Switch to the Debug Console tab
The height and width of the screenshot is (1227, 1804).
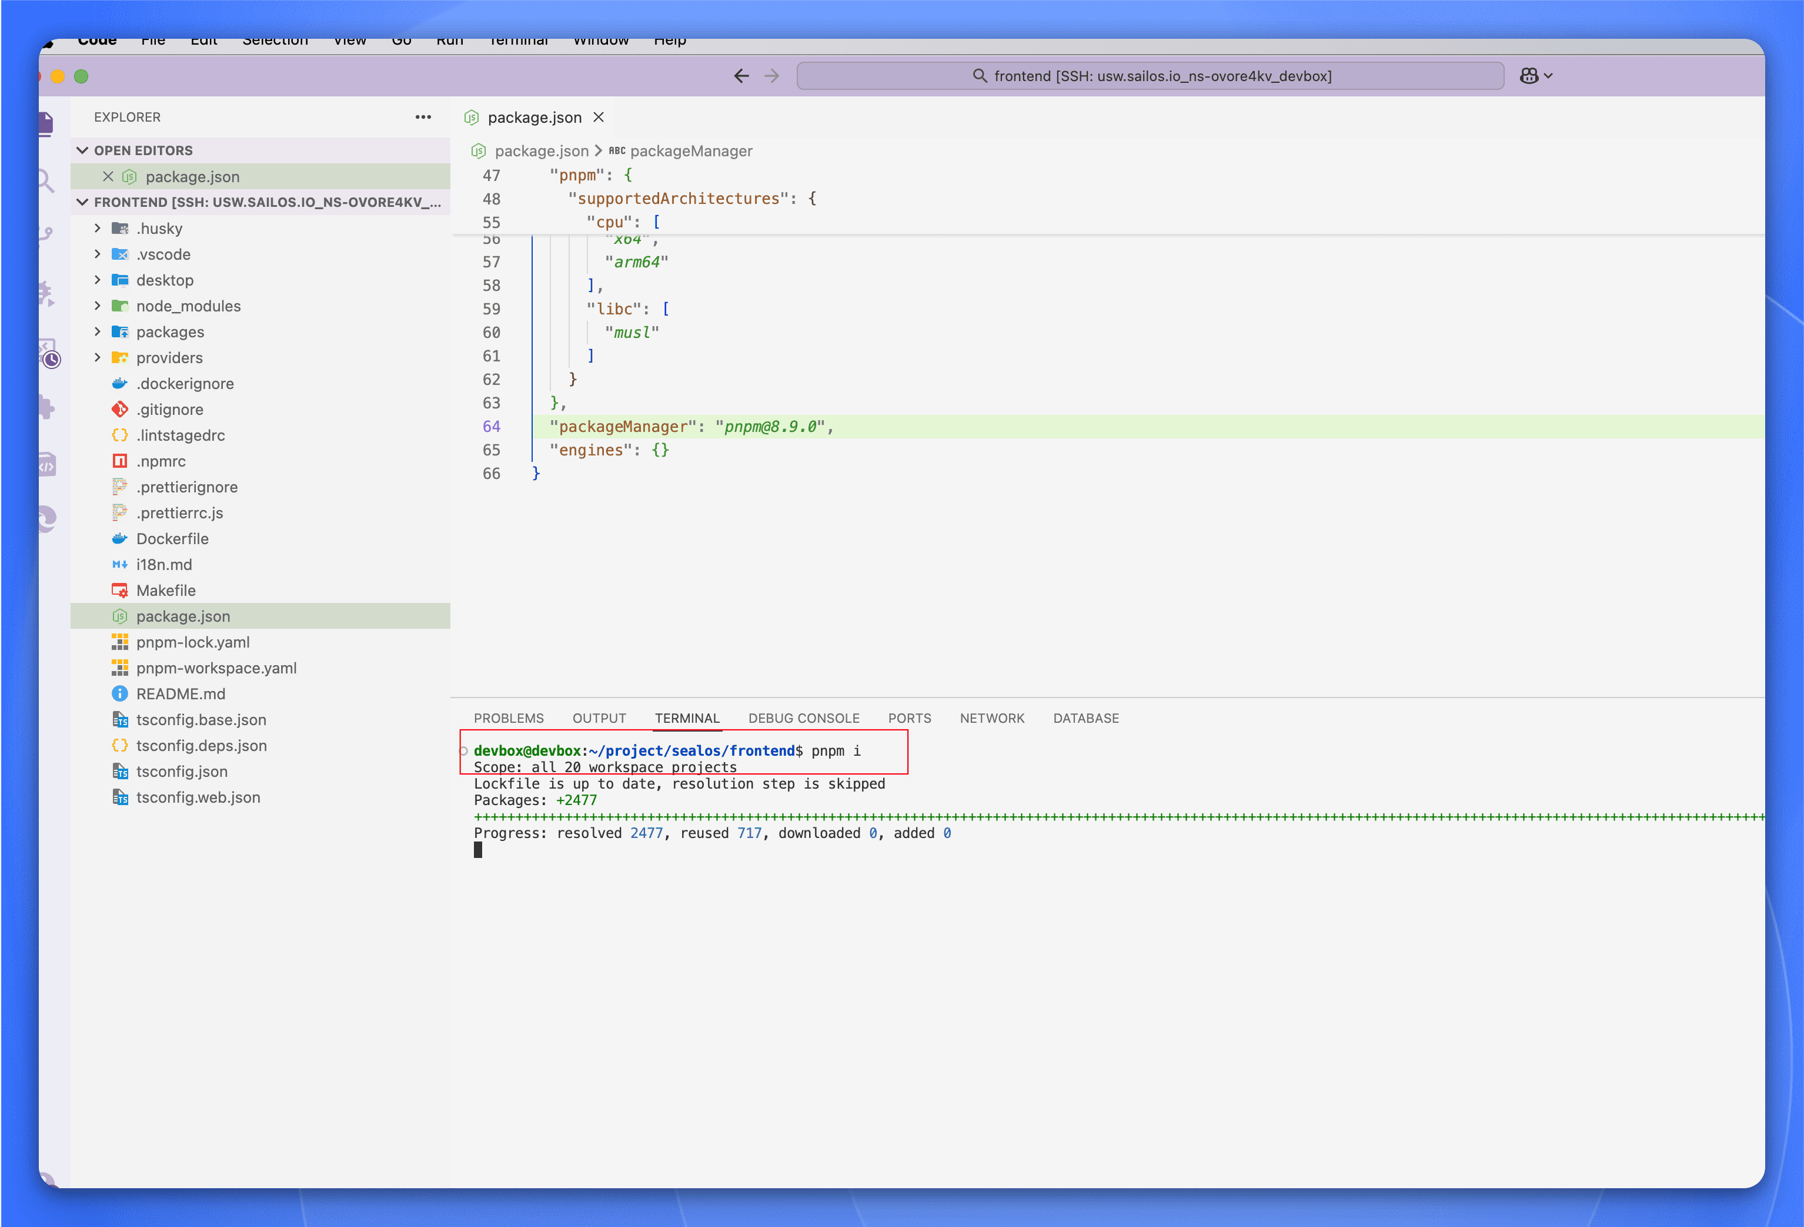click(x=803, y=718)
